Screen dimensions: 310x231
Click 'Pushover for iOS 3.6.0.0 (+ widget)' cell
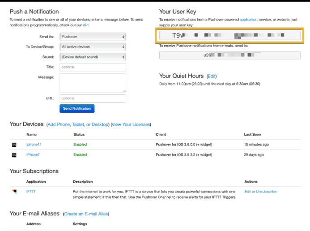(x=184, y=145)
